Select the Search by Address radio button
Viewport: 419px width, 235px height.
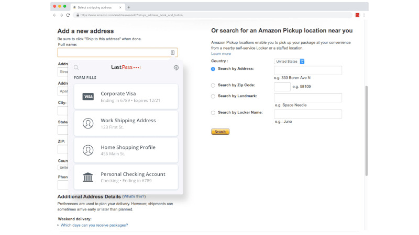click(213, 69)
